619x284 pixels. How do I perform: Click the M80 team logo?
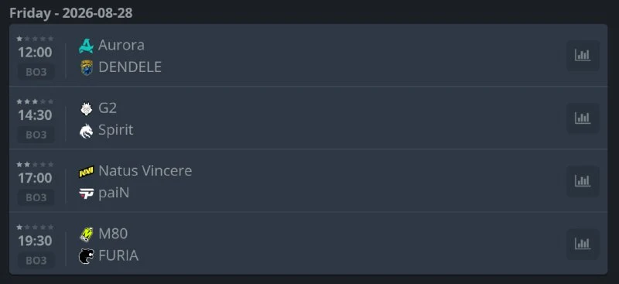coord(86,234)
